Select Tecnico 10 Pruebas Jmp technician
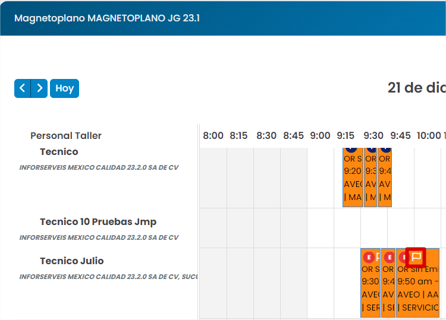The width and height of the screenshot is (446, 320). [x=98, y=222]
